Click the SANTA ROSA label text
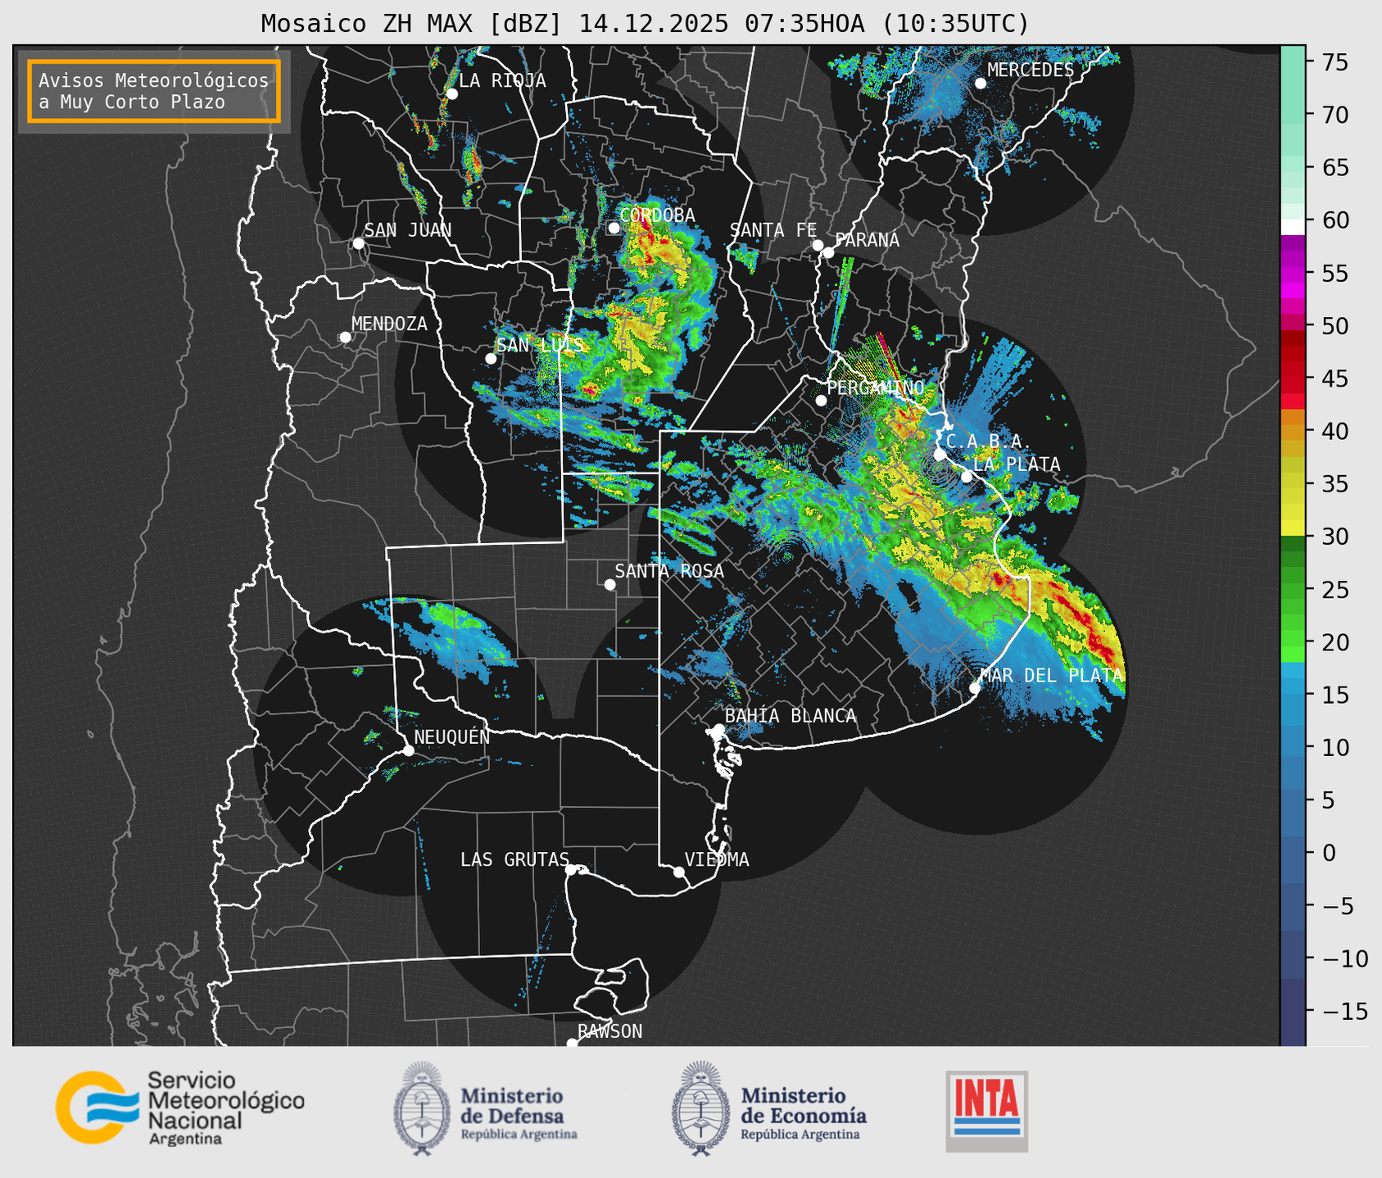The height and width of the screenshot is (1178, 1382). [669, 571]
